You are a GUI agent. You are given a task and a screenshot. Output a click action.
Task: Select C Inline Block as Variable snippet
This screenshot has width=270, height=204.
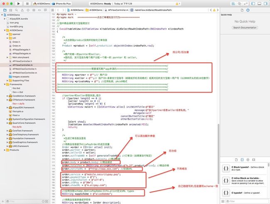coord(244,181)
